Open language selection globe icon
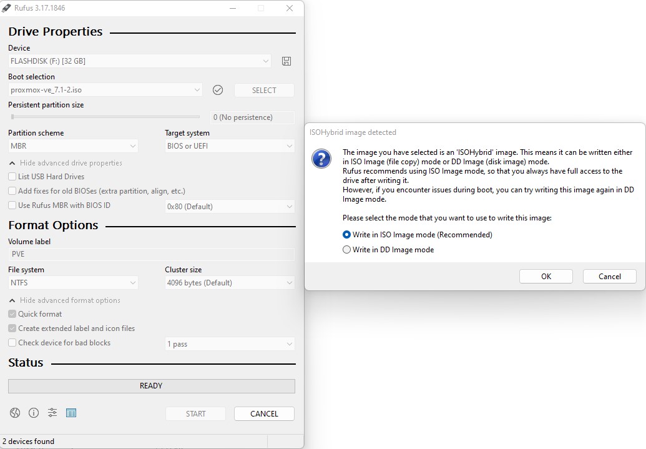The height and width of the screenshot is (449, 646). click(15, 413)
